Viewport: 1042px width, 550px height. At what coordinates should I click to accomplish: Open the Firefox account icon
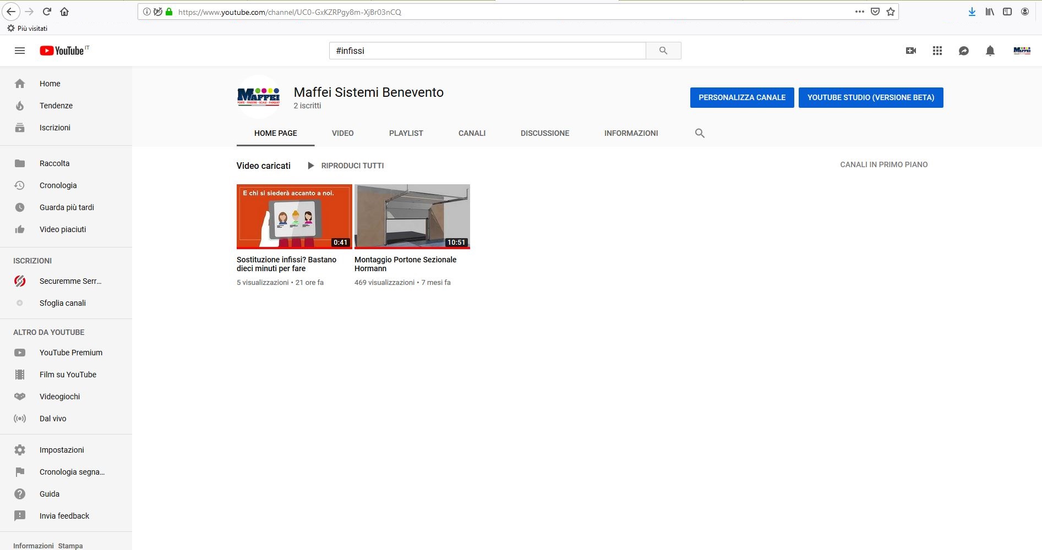pos(1025,12)
